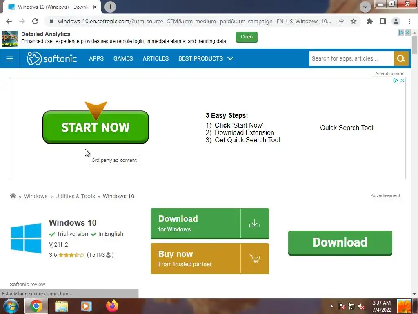Click the V 21H2 version text
Image resolution: width=418 pixels, height=314 pixels.
coord(58,244)
